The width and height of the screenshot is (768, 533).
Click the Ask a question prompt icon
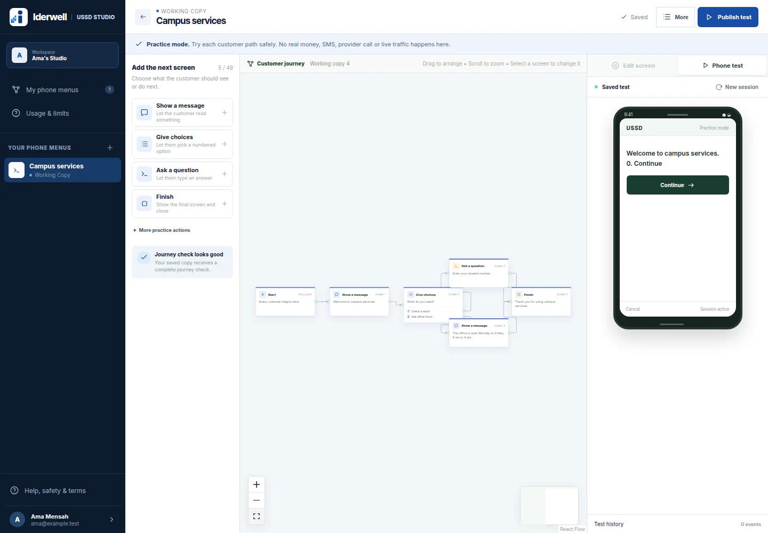tap(145, 174)
